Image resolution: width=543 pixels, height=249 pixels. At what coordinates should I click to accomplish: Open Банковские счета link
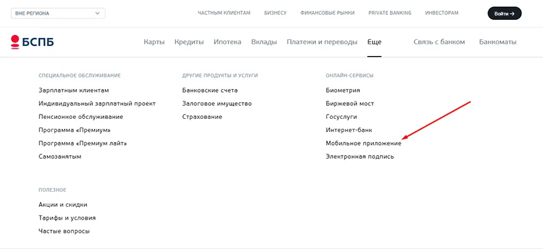pos(210,90)
